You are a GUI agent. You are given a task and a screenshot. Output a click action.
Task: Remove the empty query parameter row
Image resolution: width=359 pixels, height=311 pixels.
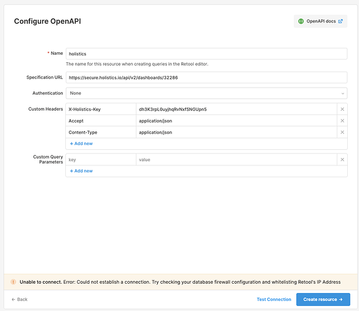[342, 160]
